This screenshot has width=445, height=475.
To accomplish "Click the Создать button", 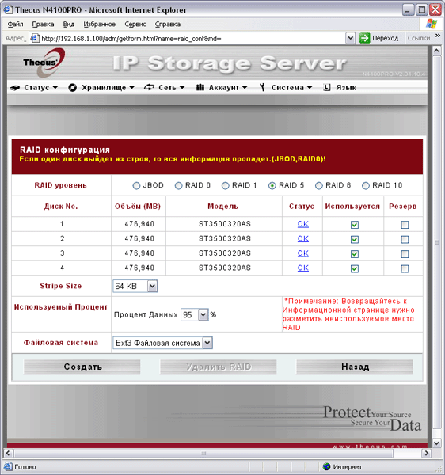I will tap(82, 367).
